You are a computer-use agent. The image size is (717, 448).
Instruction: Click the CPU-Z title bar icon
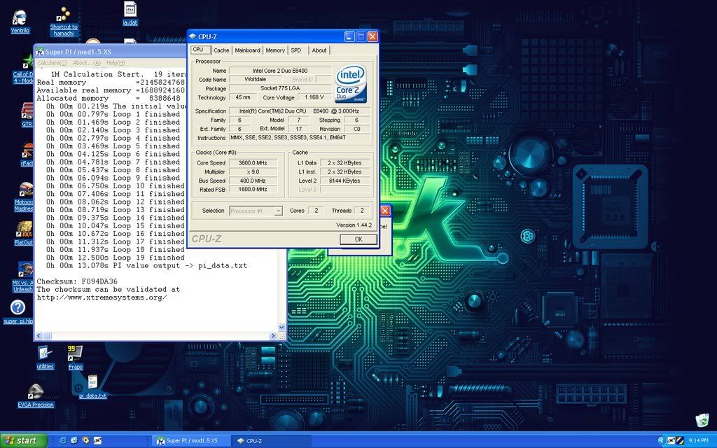tap(193, 36)
